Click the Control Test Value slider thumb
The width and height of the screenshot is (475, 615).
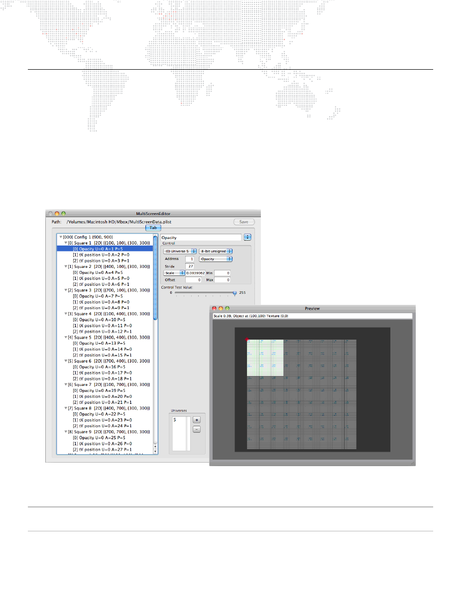(x=235, y=293)
